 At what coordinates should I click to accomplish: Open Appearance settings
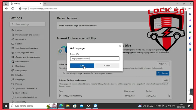coord(20,39)
